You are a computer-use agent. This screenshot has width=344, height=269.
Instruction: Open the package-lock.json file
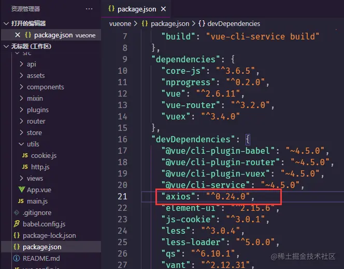click(49, 236)
